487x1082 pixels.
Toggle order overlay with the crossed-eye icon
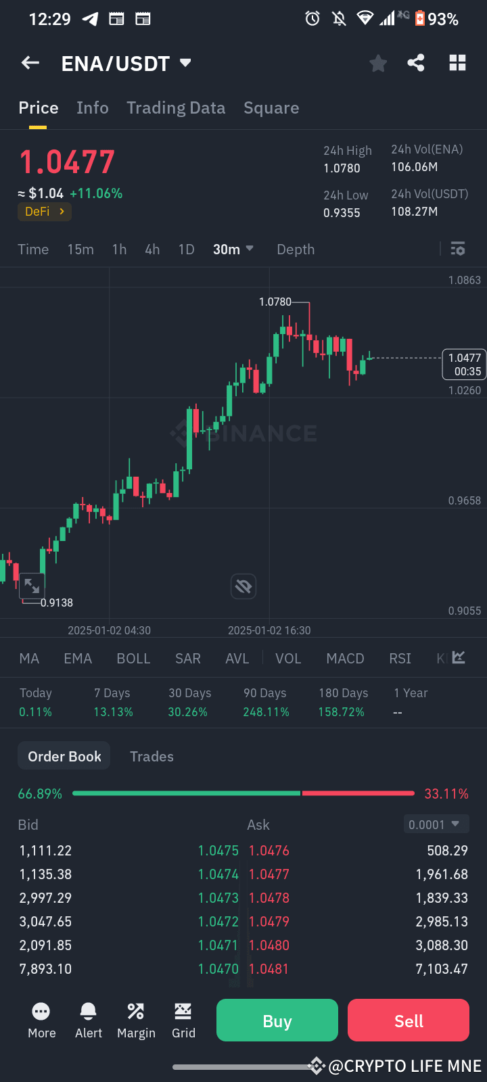243,586
